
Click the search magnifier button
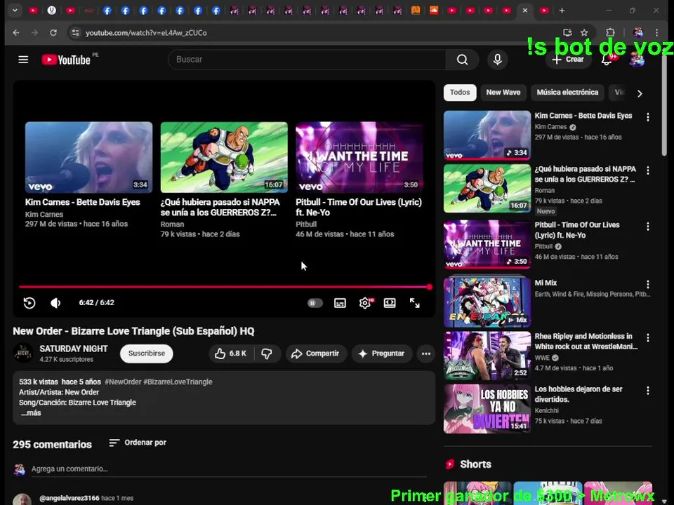pyautogui.click(x=463, y=60)
